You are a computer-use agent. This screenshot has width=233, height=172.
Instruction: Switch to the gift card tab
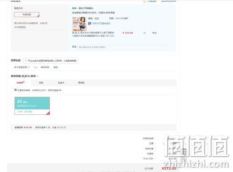click(61, 83)
